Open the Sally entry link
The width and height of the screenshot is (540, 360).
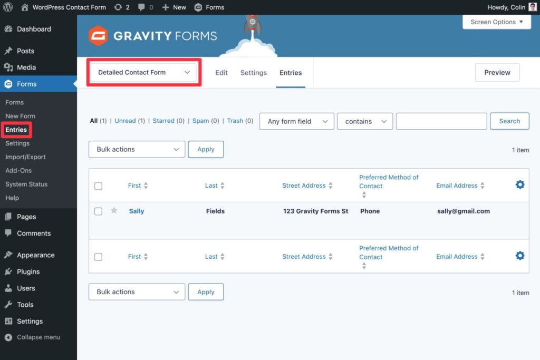click(137, 211)
